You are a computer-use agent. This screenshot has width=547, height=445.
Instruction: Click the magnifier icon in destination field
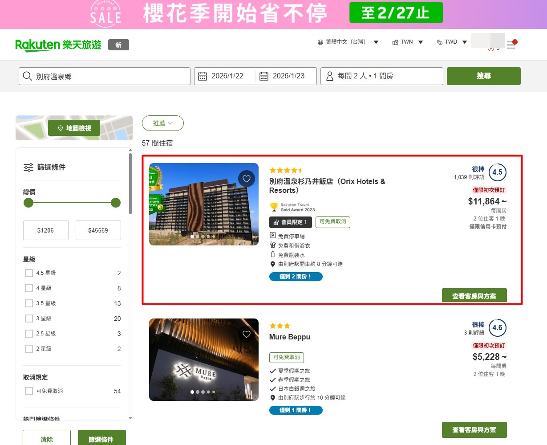(28, 76)
